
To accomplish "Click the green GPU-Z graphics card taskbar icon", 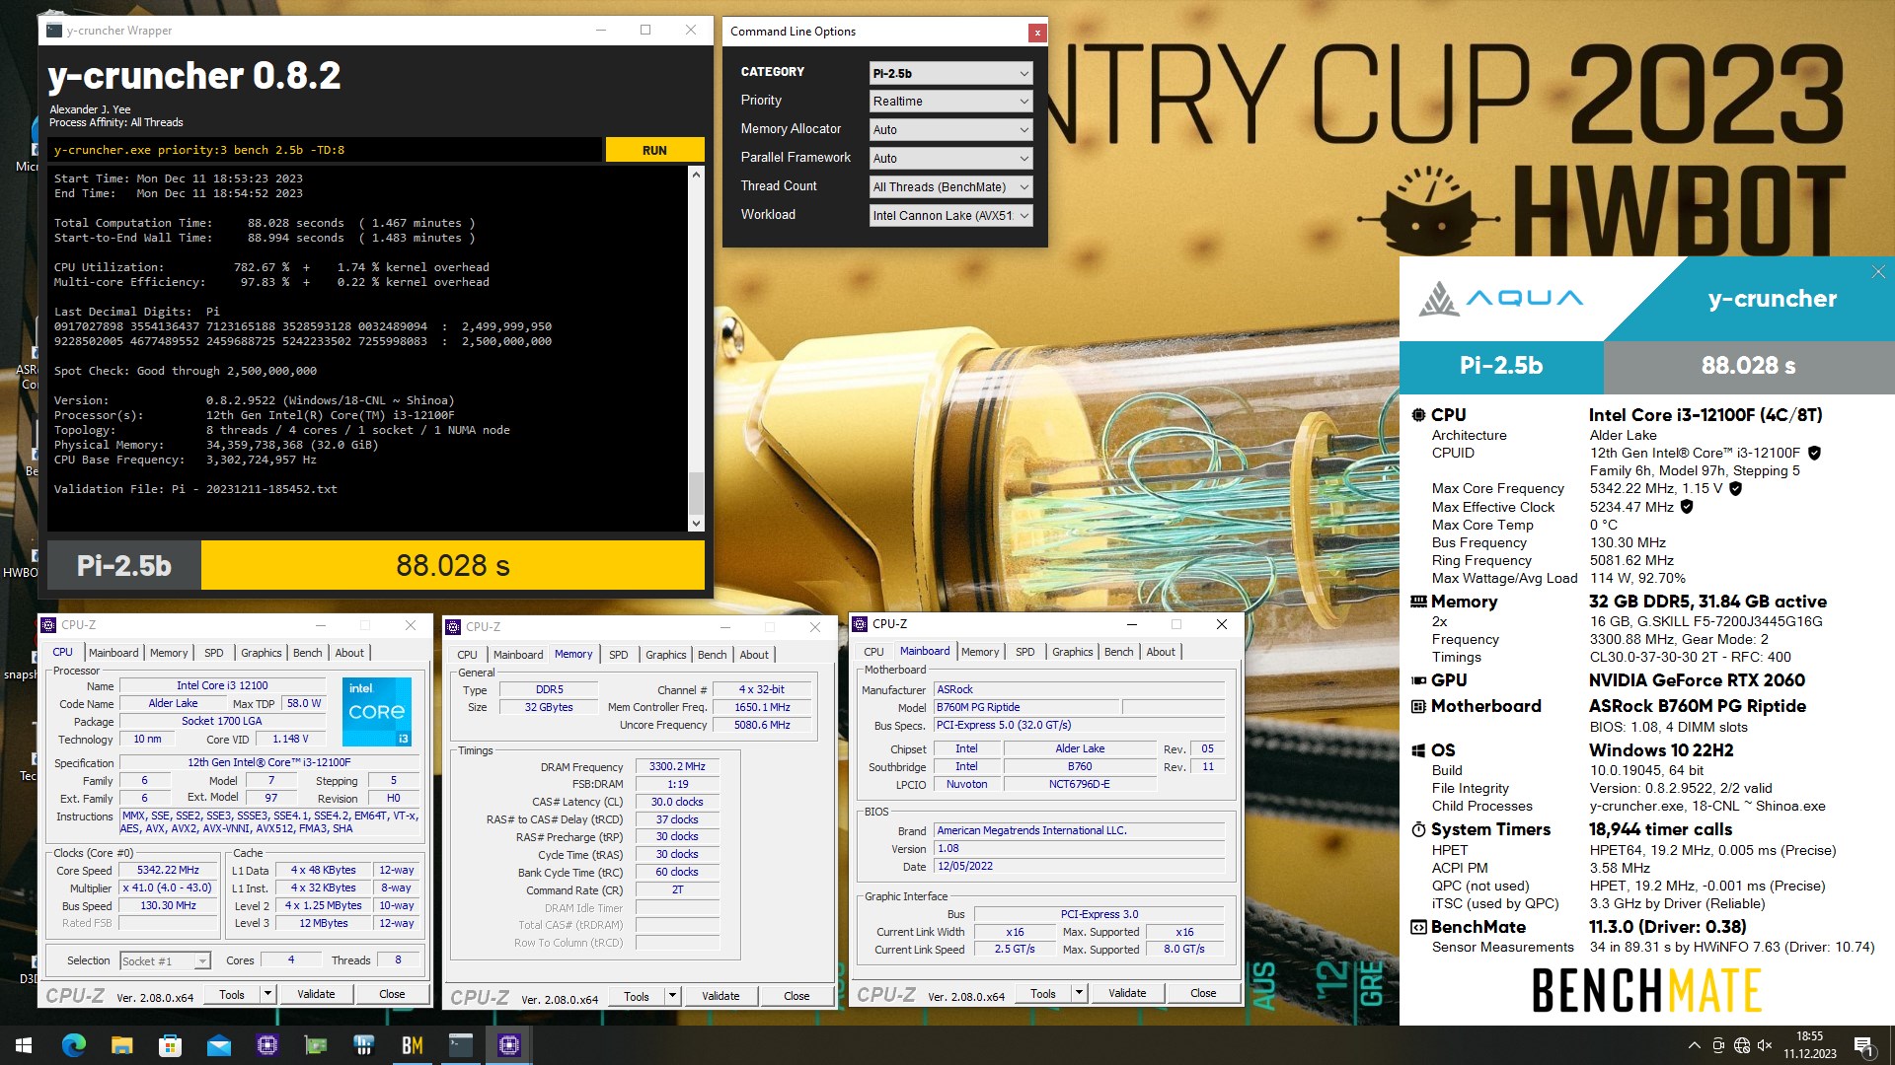I will click(316, 1045).
